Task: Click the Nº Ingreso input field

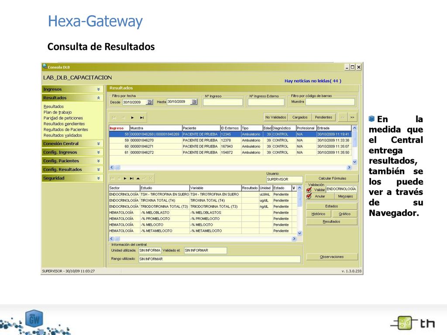Action: point(223,102)
